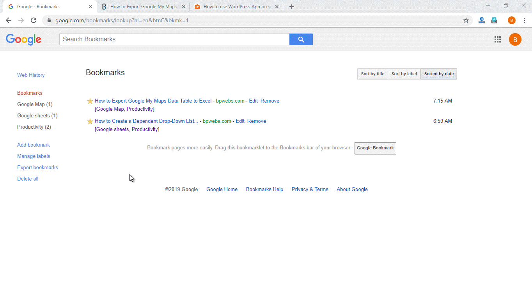Sort bookmarks by label
Screen dimensions: 532x287
click(x=404, y=74)
